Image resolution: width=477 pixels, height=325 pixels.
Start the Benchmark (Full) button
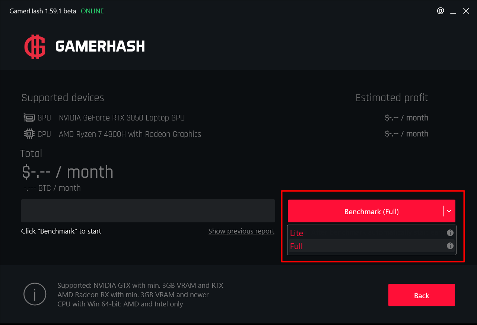pos(365,212)
